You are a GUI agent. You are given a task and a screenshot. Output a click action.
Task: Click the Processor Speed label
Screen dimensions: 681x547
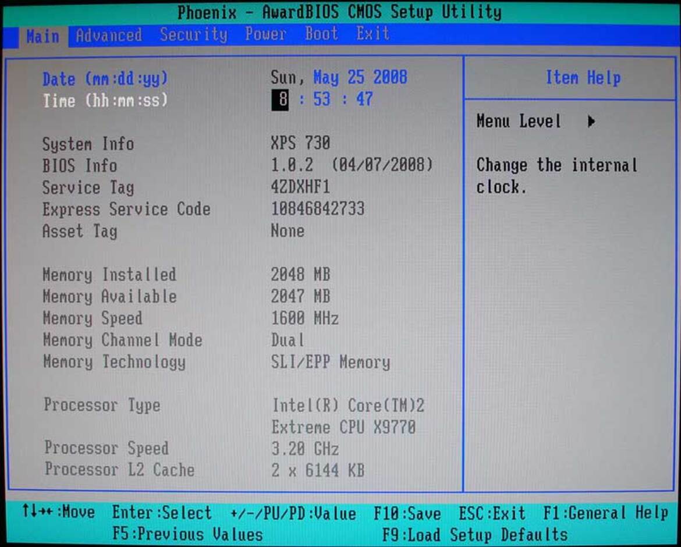click(x=107, y=449)
